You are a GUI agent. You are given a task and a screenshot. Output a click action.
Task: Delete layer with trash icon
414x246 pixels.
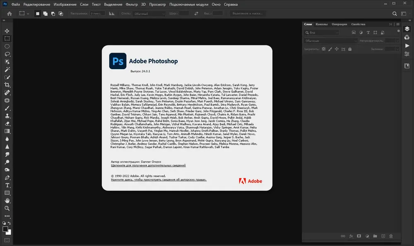pos(391,236)
